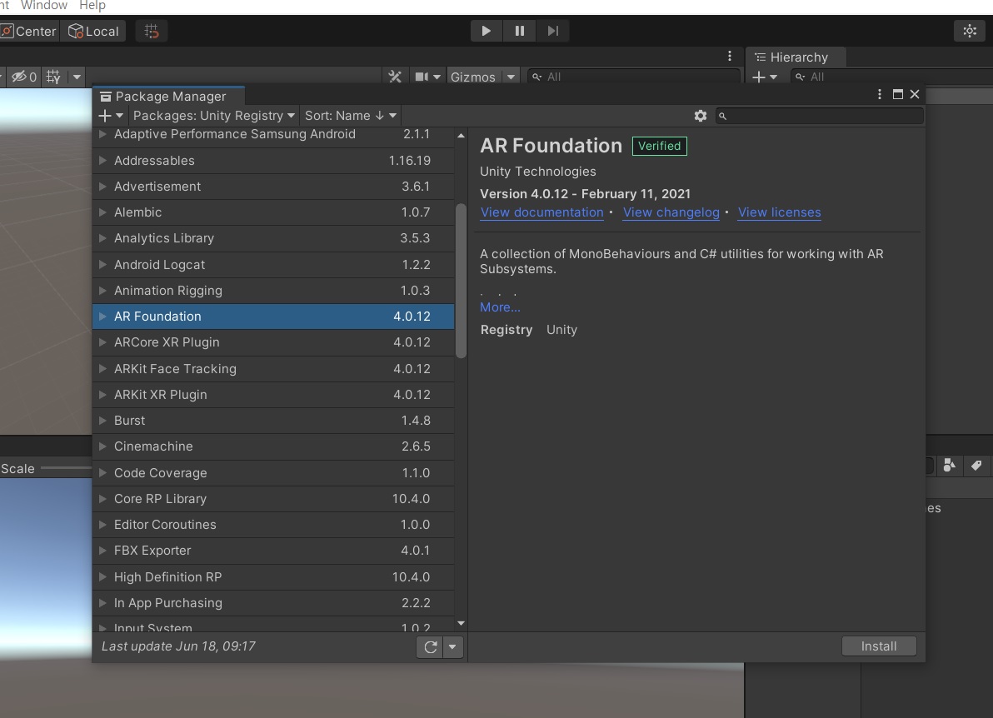Toggle scene grid visibility icon

click(x=53, y=77)
